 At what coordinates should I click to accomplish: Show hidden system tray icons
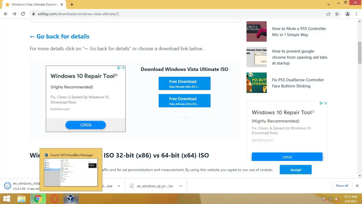coord(317,199)
